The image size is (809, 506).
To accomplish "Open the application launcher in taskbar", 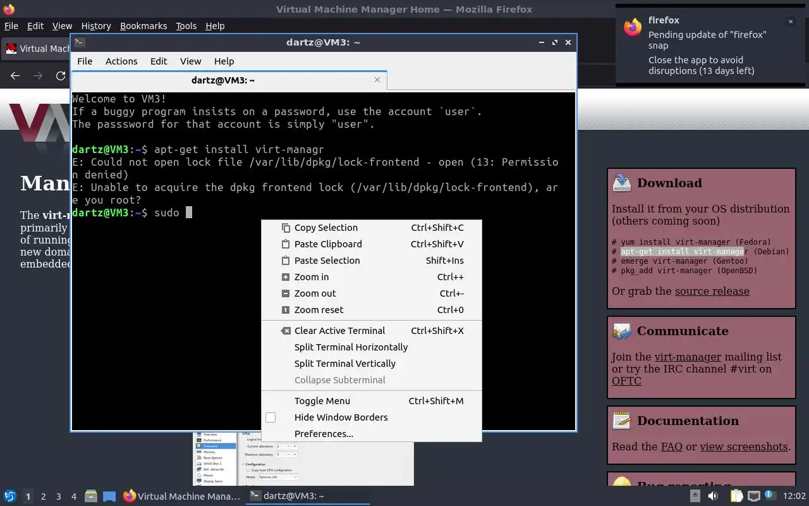I will tap(9, 497).
